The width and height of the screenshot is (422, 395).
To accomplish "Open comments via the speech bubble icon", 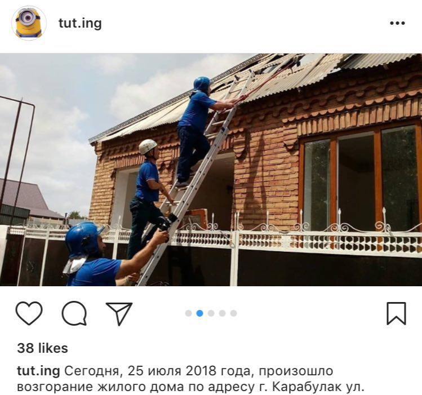I will [74, 313].
